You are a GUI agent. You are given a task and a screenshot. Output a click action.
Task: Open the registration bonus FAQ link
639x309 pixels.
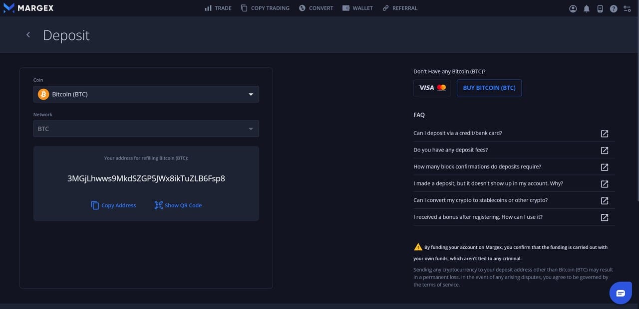click(604, 217)
